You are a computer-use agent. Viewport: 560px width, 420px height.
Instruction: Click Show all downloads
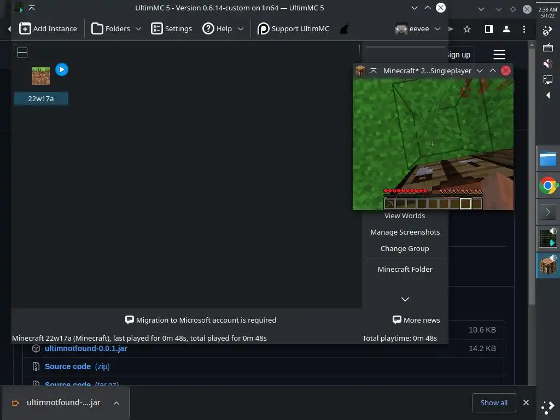tap(494, 403)
